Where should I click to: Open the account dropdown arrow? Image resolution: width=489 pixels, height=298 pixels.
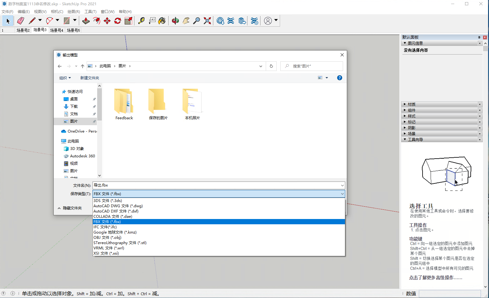(x=276, y=20)
